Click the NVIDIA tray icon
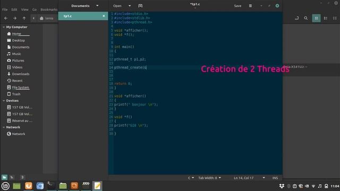The image size is (340, 191). [x=307, y=186]
